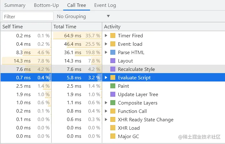225x144 pixels.
Task: Expand the XHR Ready State Change row
Action: tap(107, 119)
